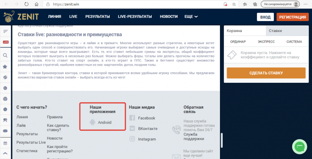Open the Instagram text link
The image size is (312, 159).
pyautogui.click(x=147, y=139)
